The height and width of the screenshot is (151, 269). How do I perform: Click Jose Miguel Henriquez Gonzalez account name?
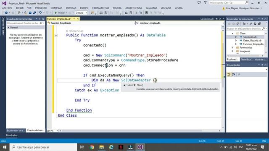(x=243, y=8)
